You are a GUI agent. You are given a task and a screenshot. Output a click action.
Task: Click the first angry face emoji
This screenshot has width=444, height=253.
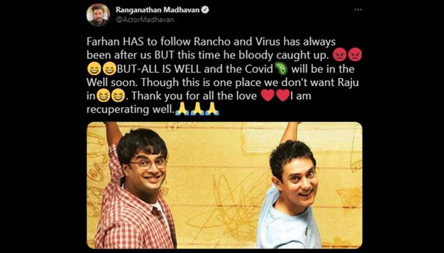[339, 55]
